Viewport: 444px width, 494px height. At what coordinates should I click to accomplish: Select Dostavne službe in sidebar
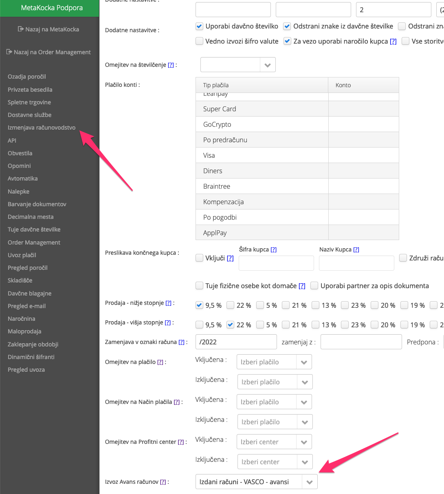point(30,115)
